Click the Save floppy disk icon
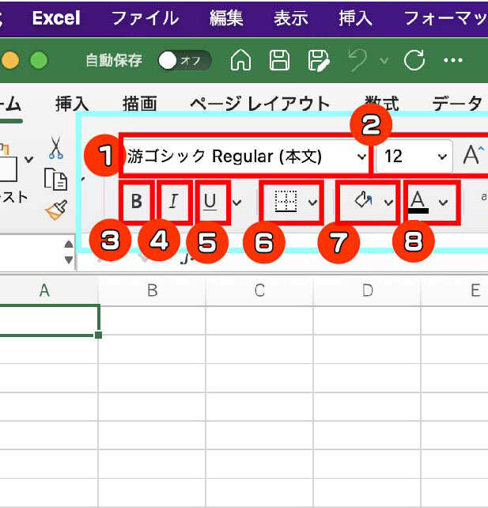This screenshot has width=488, height=508. (279, 60)
